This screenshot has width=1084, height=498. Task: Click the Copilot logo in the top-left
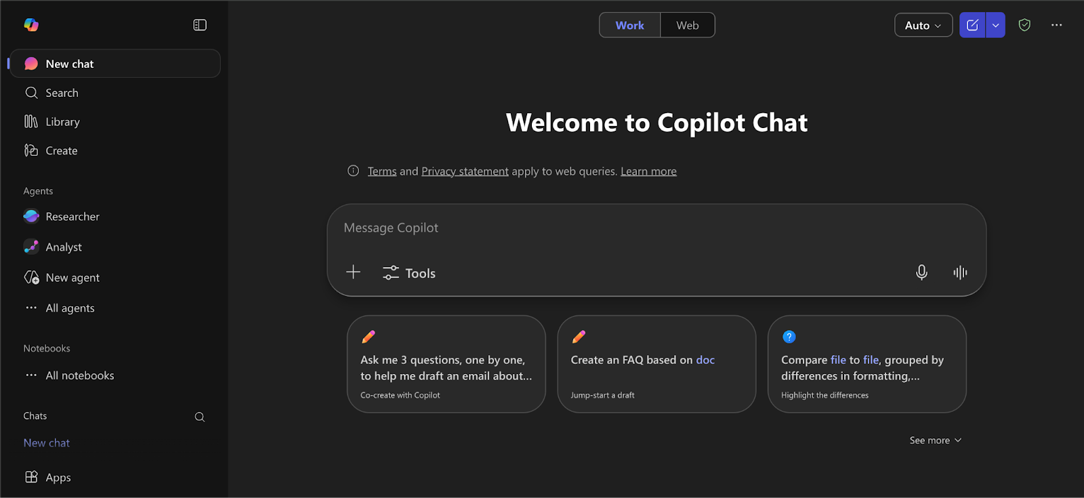coord(31,25)
